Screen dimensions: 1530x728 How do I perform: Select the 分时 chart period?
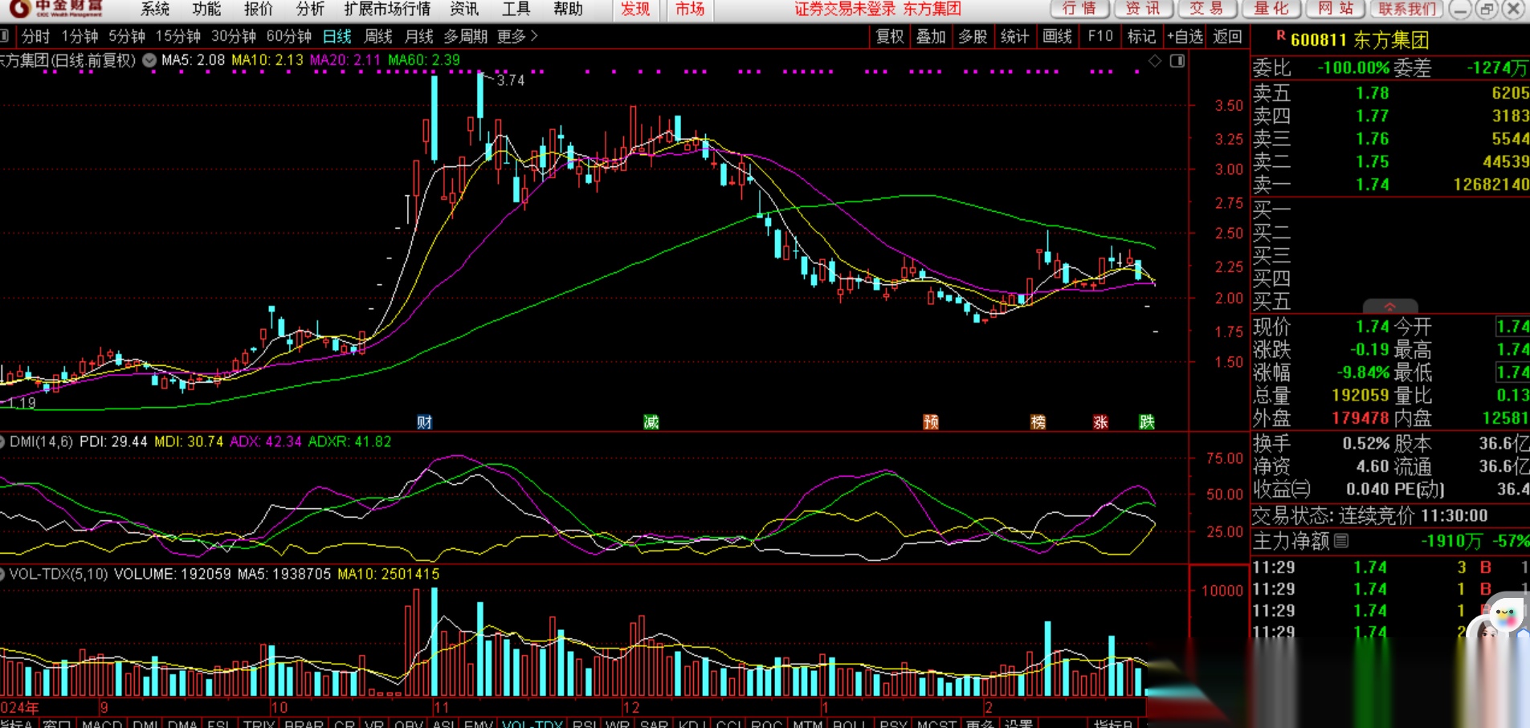[x=35, y=36]
